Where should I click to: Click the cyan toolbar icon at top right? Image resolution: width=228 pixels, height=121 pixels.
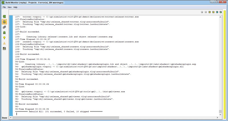coord(217,12)
